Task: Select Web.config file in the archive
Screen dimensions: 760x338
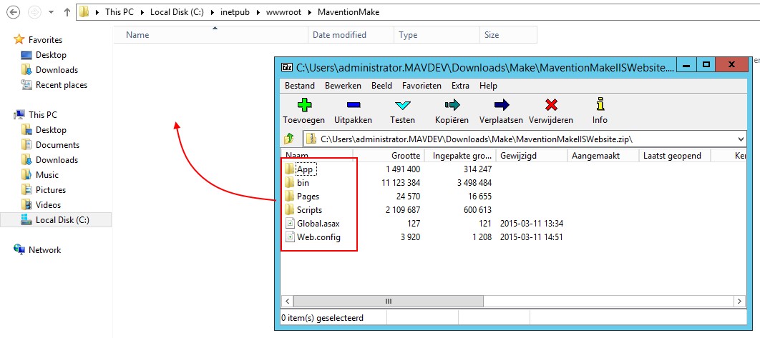Action: coord(318,237)
